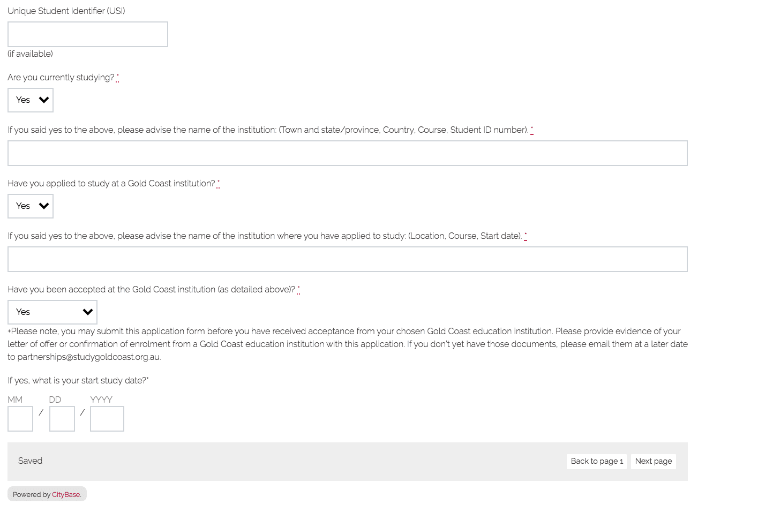758x505 pixels.
Task: Go back to page 1
Action: click(x=597, y=462)
